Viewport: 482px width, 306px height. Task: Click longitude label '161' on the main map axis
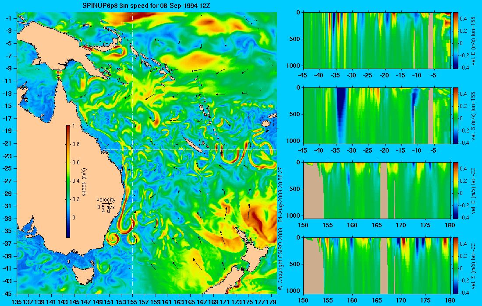tap(167, 302)
